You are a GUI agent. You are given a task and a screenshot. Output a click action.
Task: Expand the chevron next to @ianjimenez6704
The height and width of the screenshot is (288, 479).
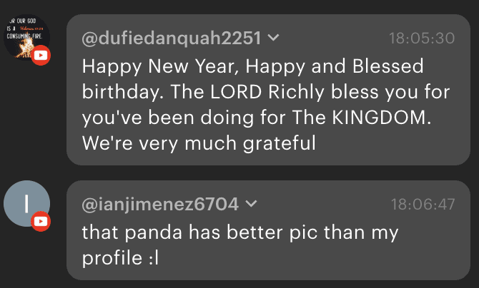coord(250,205)
